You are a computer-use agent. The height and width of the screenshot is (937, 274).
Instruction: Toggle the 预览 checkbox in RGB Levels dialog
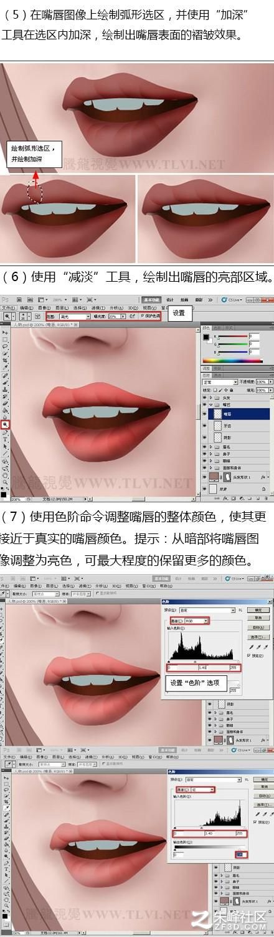[x=250, y=655]
